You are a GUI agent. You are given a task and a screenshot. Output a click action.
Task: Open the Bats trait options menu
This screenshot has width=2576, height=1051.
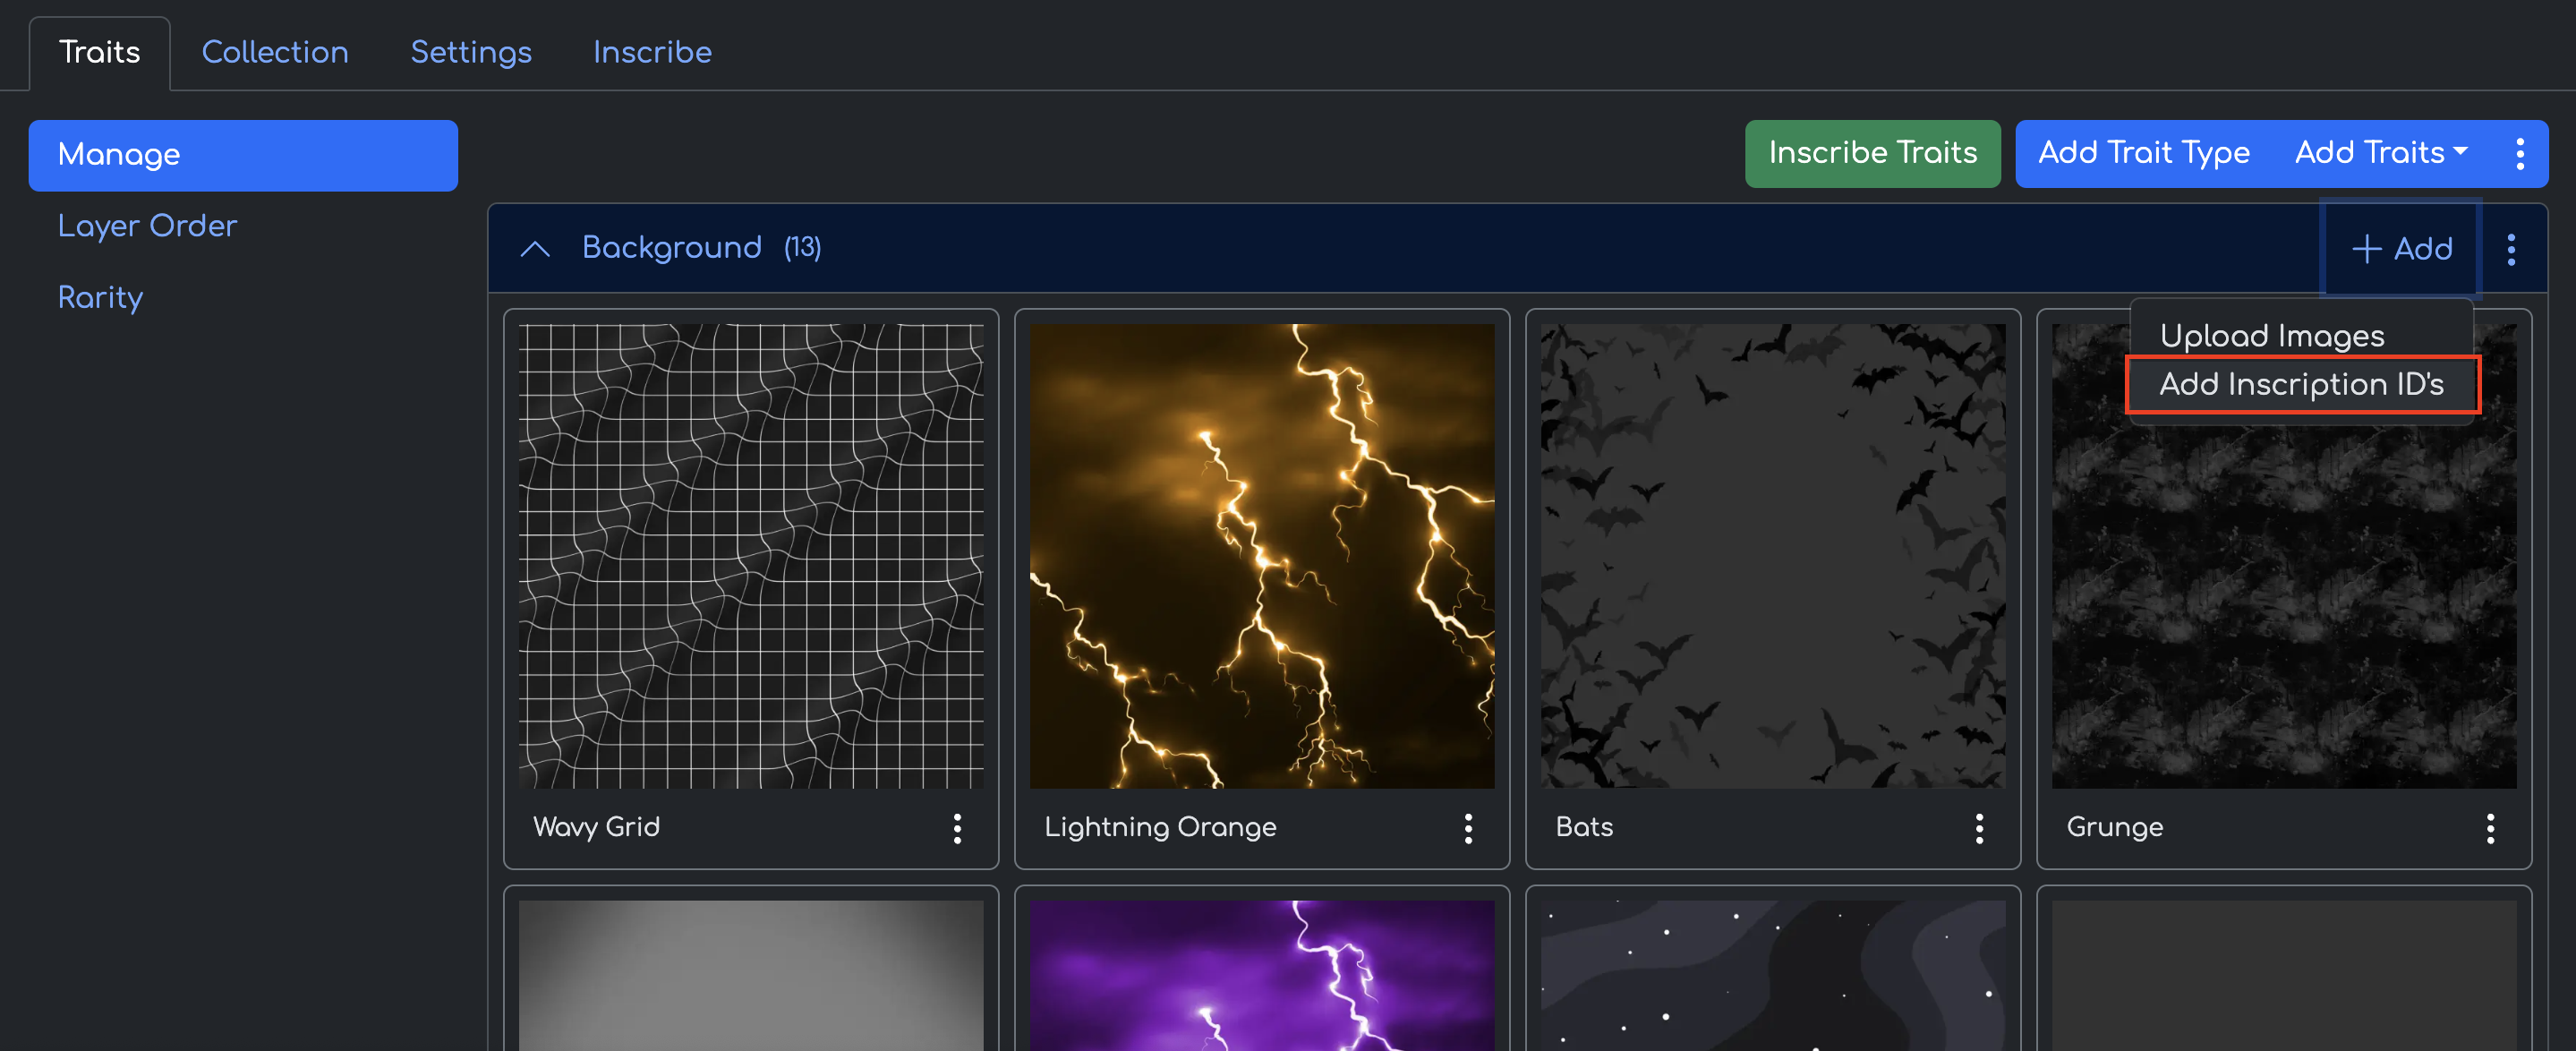click(x=1979, y=828)
